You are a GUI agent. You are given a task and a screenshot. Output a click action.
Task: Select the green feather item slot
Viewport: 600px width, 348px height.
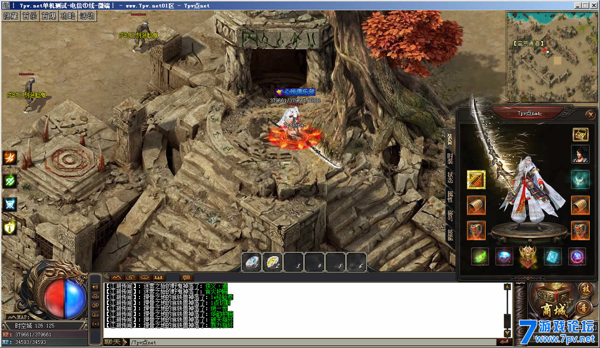(480, 256)
